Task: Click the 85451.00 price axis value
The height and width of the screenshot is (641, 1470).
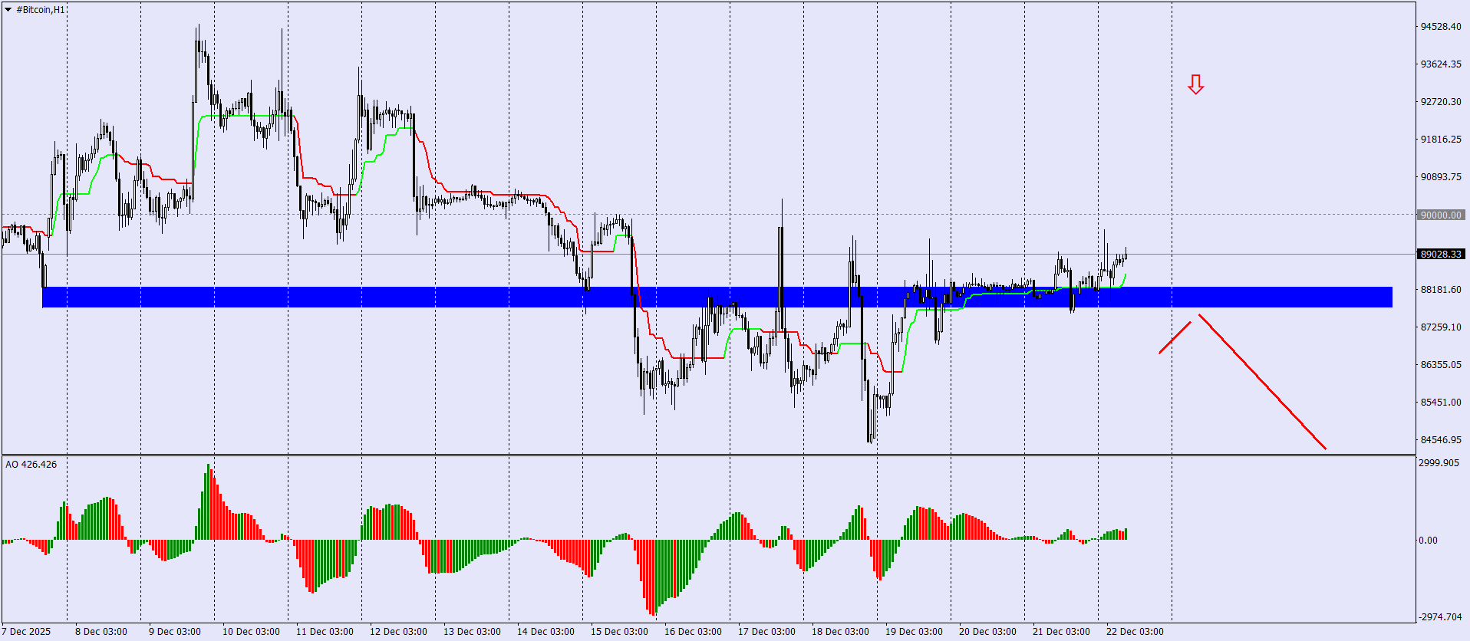Action: point(1441,403)
